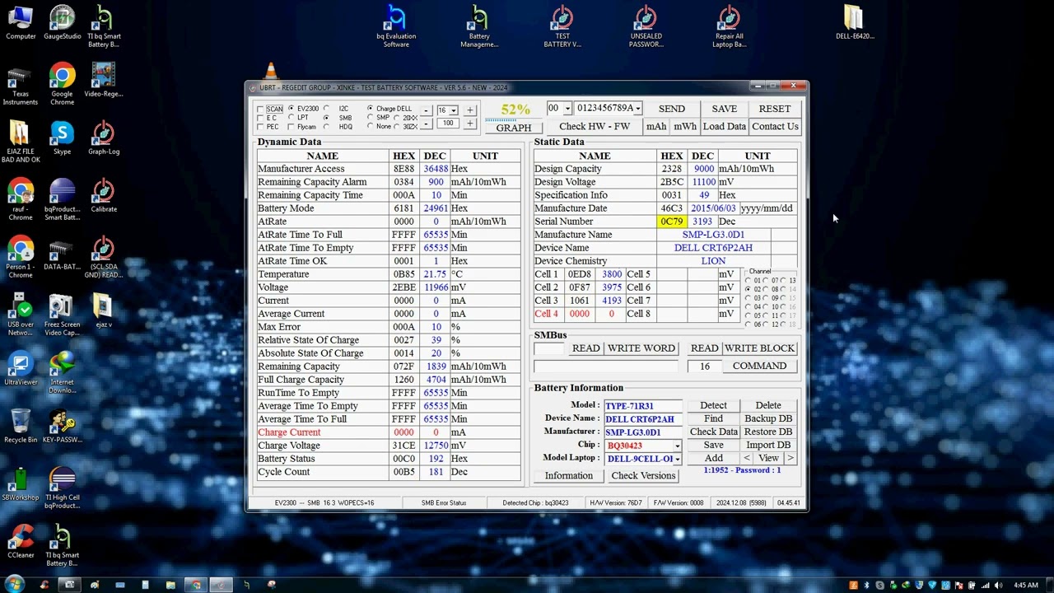This screenshot has width=1054, height=593.
Task: Open Calibrate desktop shortcut
Action: 104,196
